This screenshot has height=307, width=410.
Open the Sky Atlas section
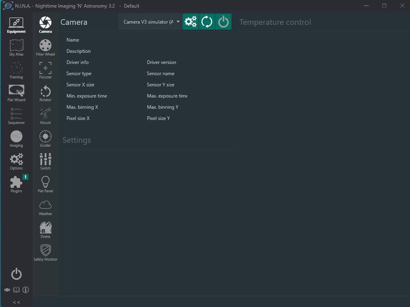16,48
